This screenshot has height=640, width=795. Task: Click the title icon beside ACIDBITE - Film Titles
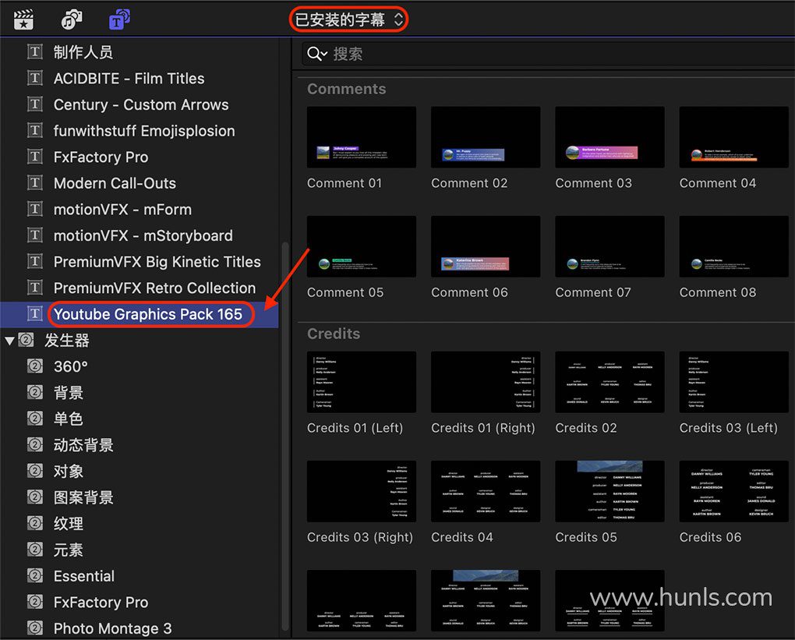34,78
